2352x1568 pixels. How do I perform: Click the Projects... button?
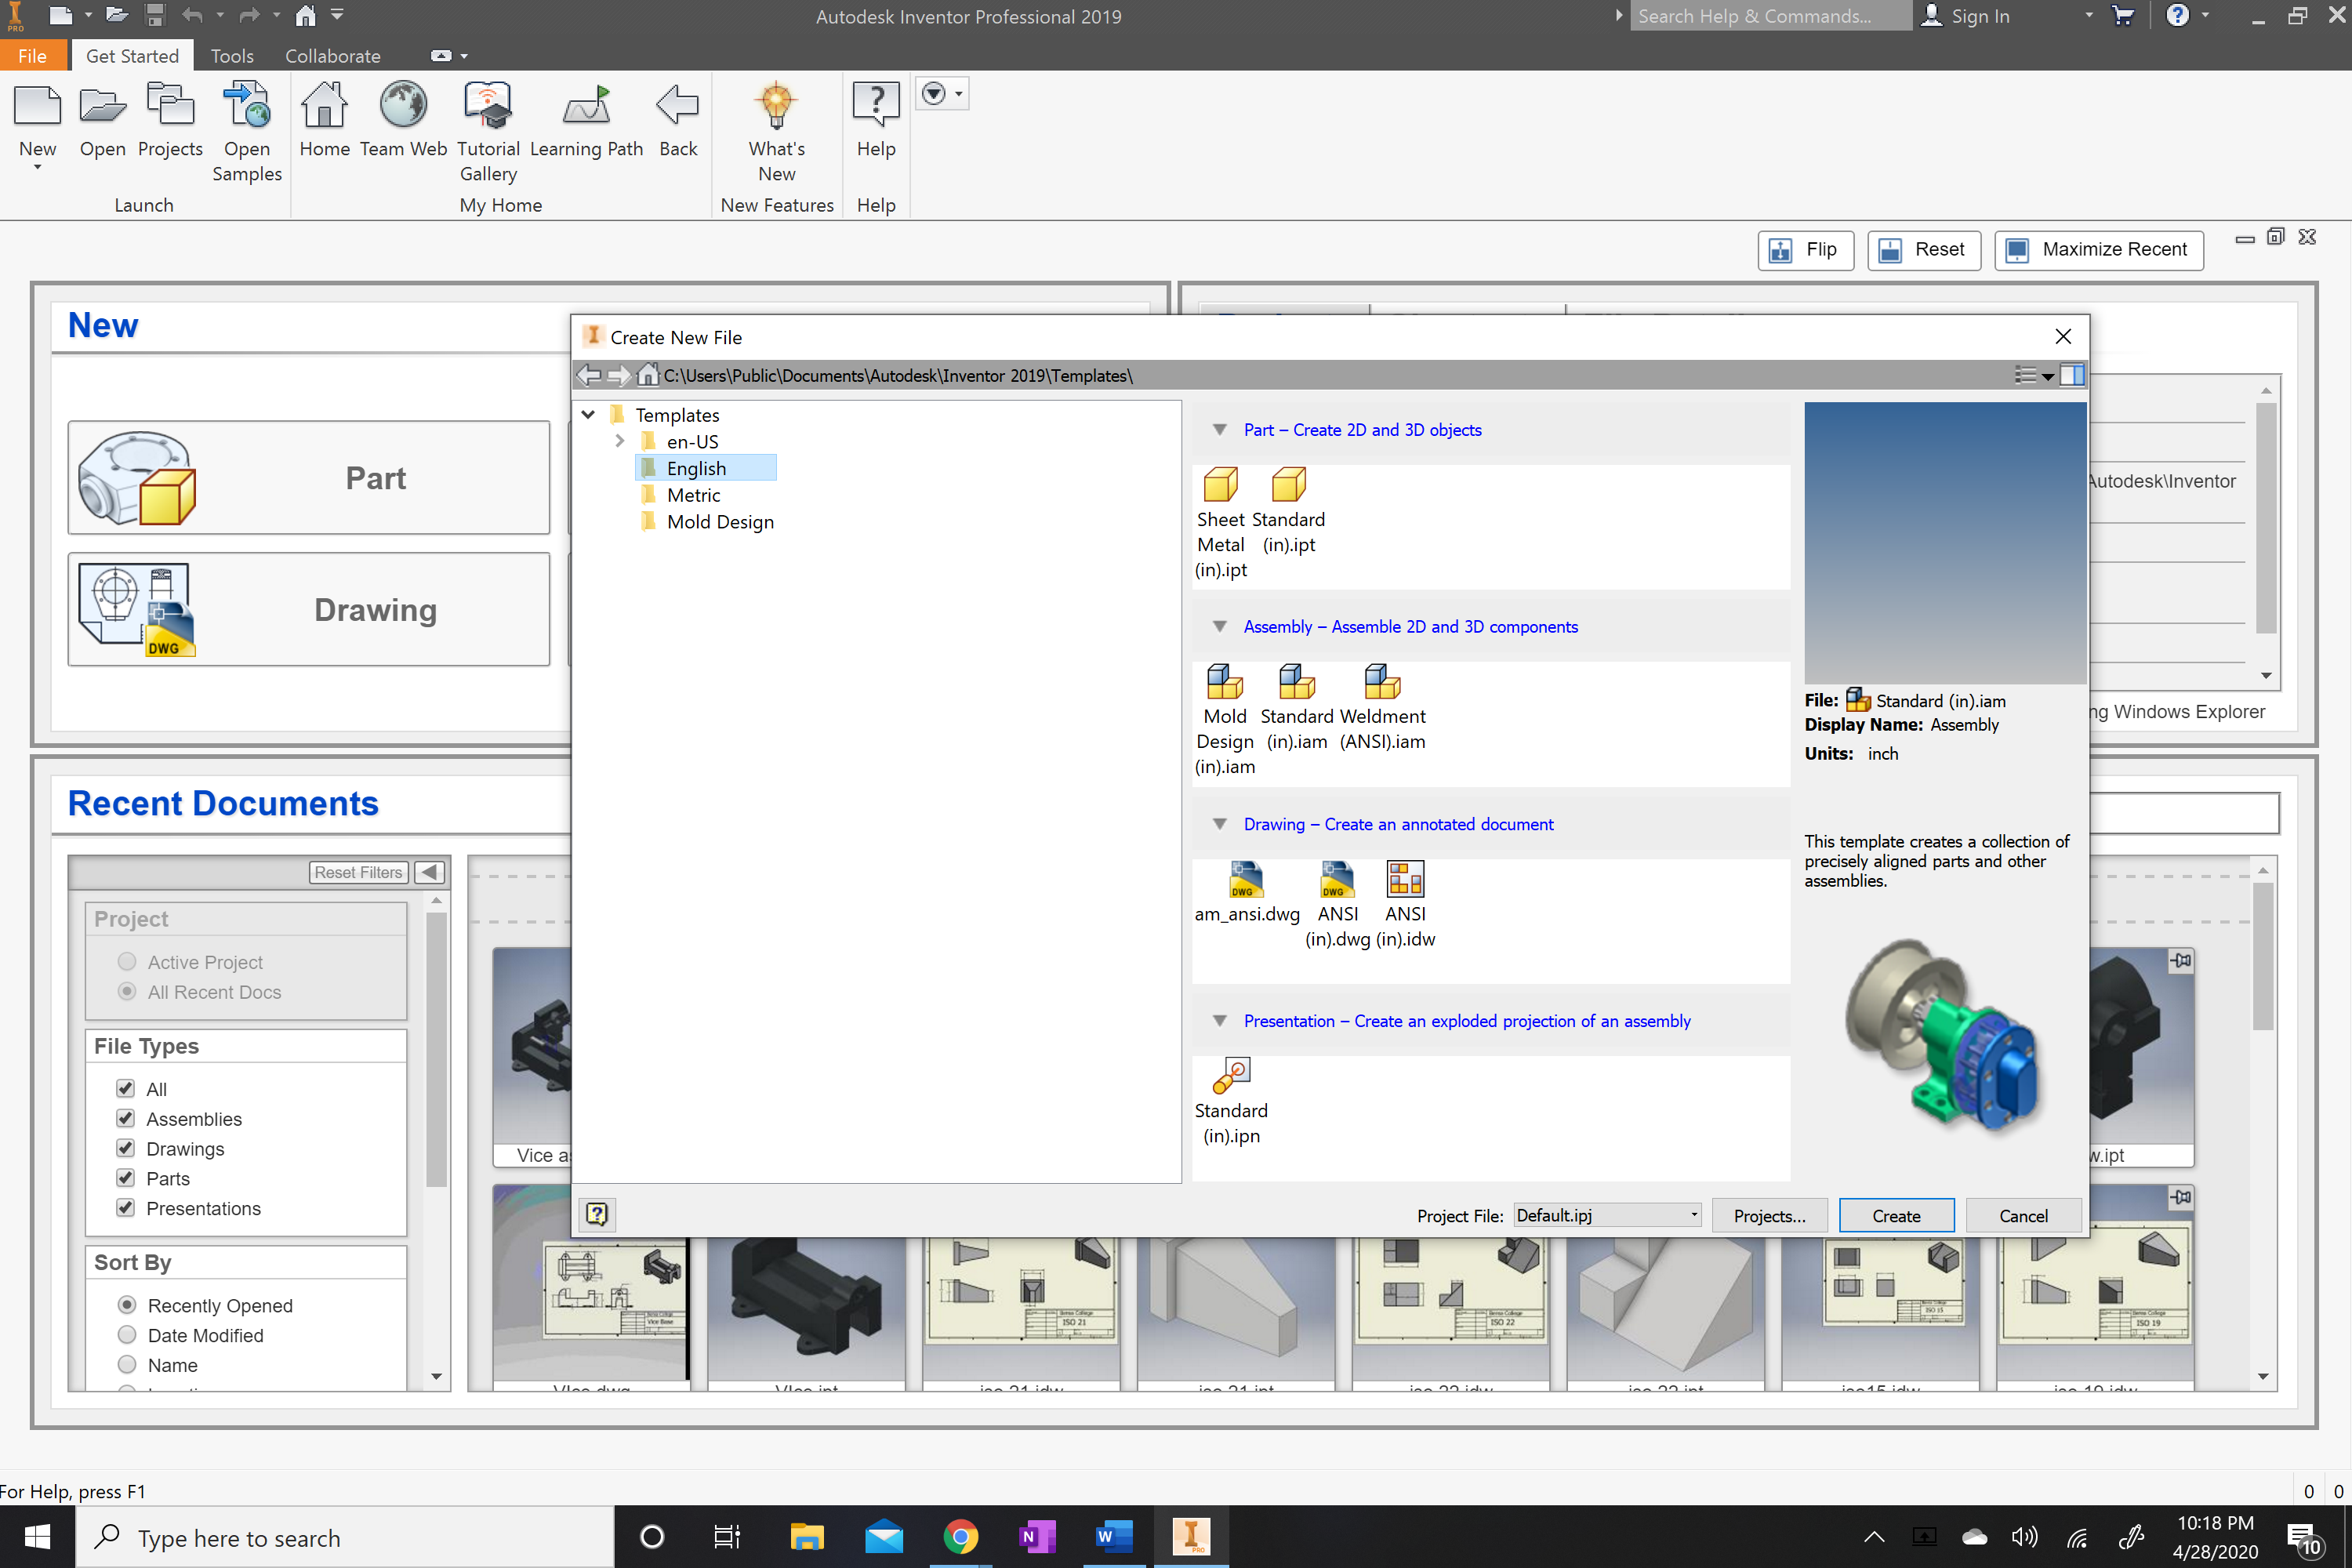click(x=1769, y=1215)
